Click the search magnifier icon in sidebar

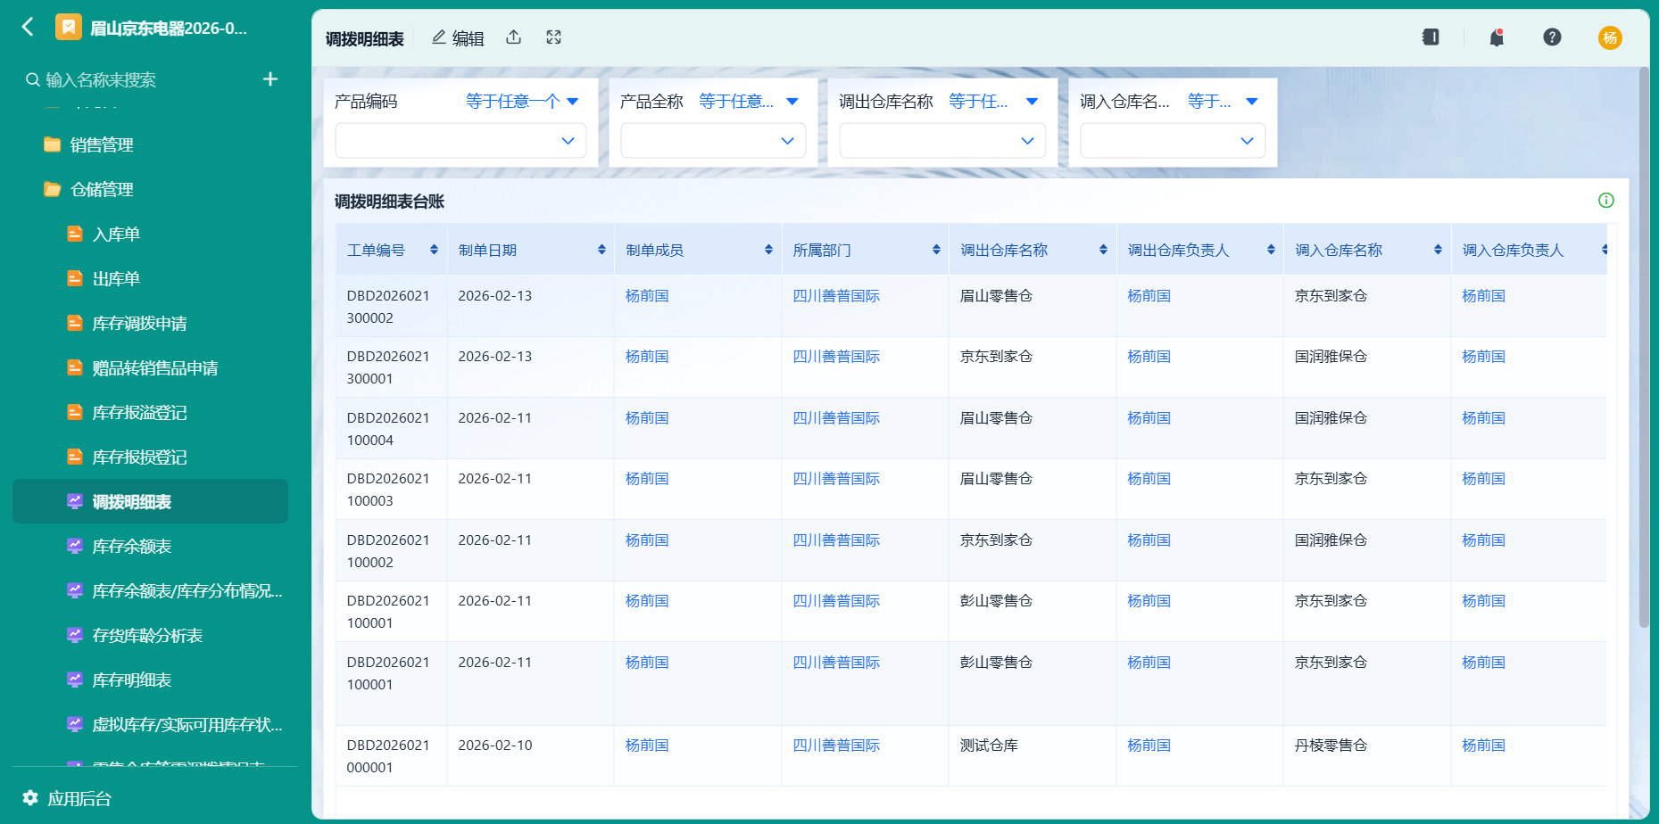33,79
